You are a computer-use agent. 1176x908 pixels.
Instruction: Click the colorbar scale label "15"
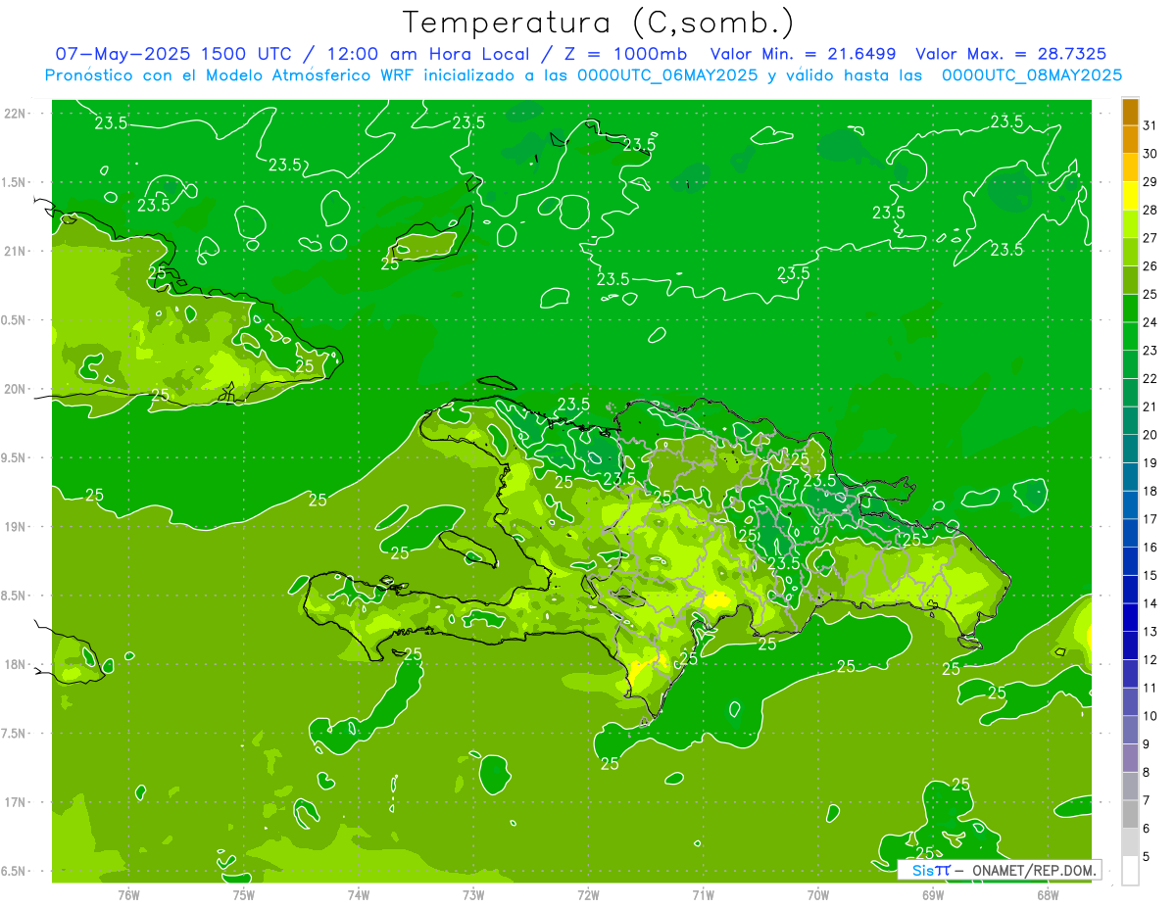click(1150, 576)
